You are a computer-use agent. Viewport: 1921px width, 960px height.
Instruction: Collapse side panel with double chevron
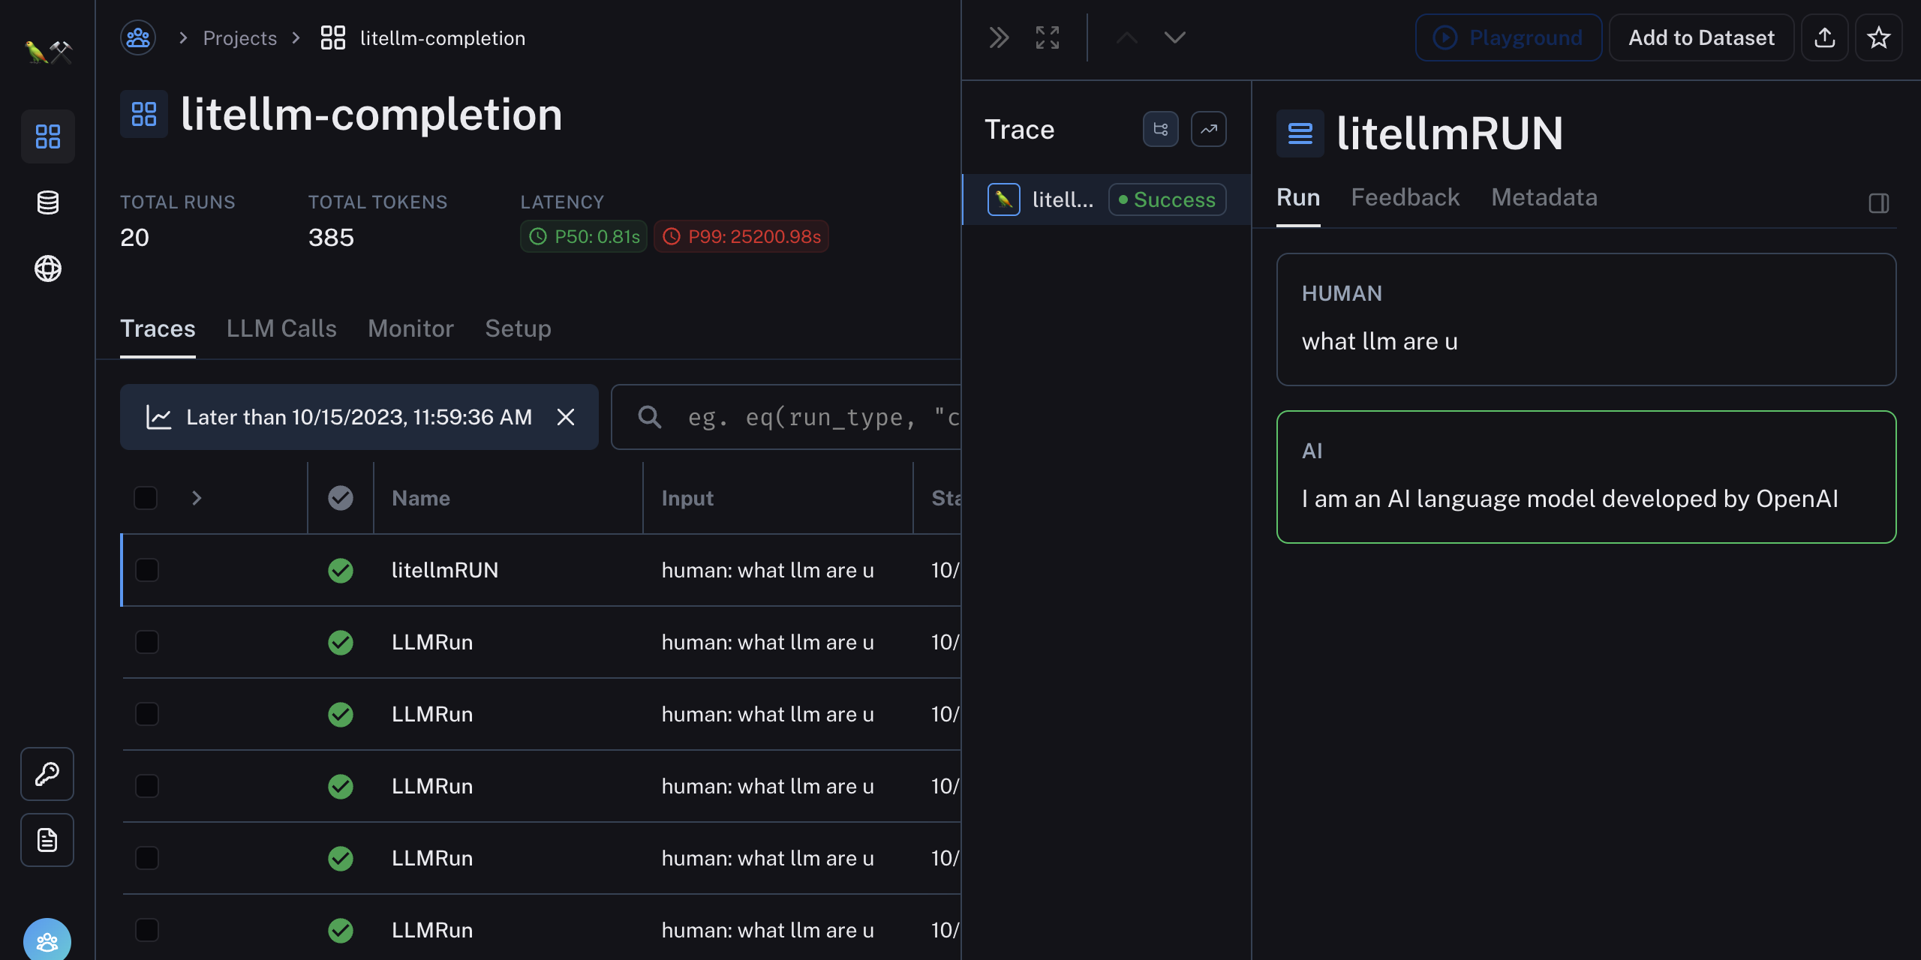point(999,37)
